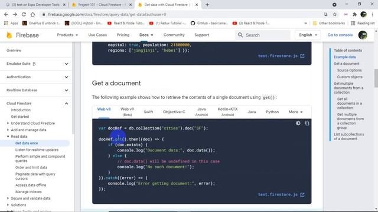The height and width of the screenshot is (212, 378).
Task: Open Manage indexes sidebar page
Action: click(x=28, y=191)
